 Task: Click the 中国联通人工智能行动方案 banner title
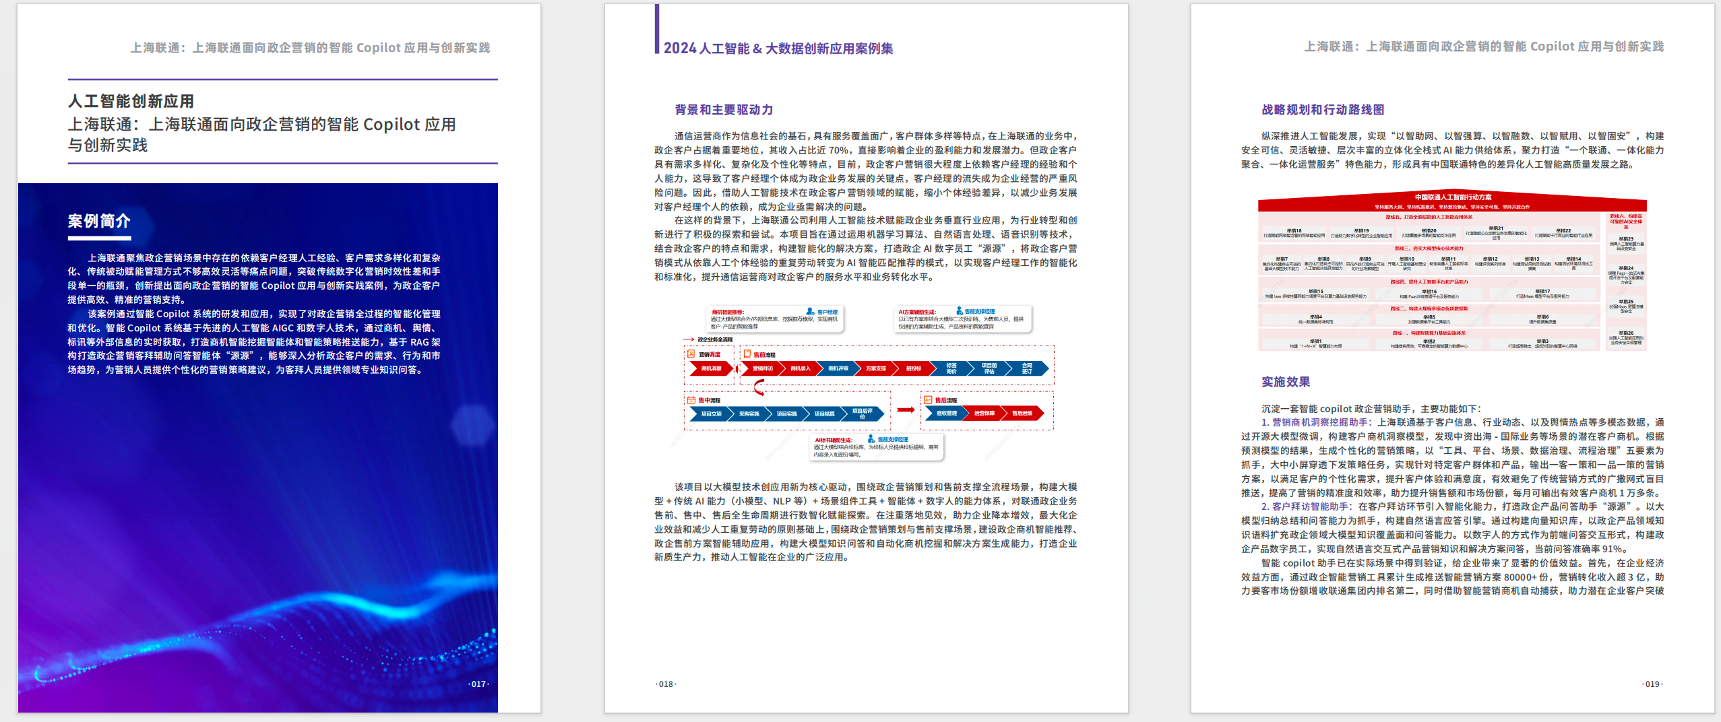pos(1453,197)
